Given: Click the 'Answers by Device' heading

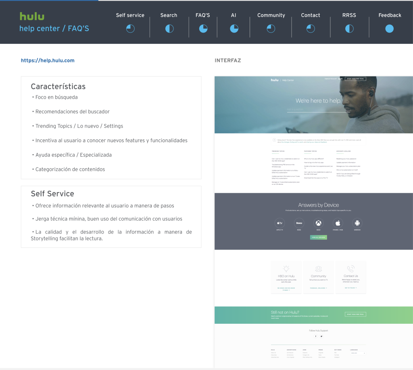Looking at the screenshot, I should (x=319, y=205).
